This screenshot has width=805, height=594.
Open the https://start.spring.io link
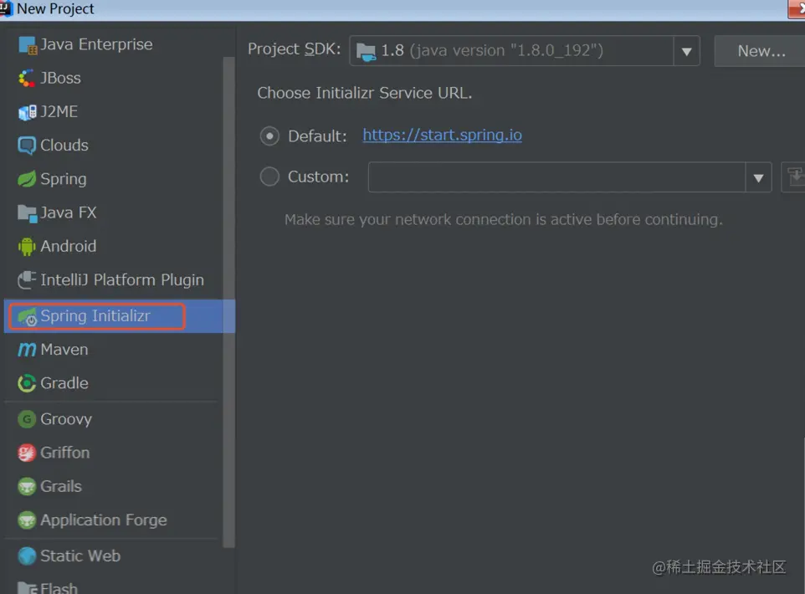[x=442, y=135]
